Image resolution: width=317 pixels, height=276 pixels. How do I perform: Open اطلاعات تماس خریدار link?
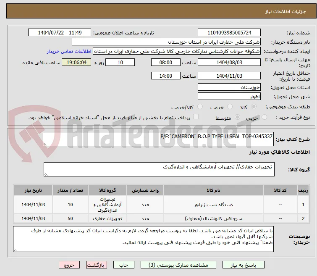69,51
